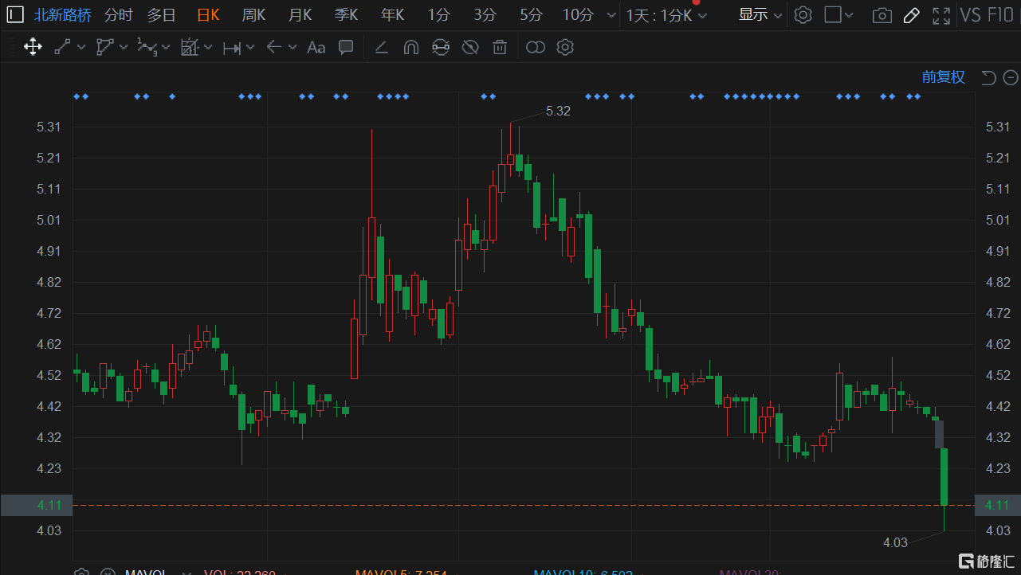The width and height of the screenshot is (1021, 575).
Task: Open VS stock comparison
Action: (970, 14)
